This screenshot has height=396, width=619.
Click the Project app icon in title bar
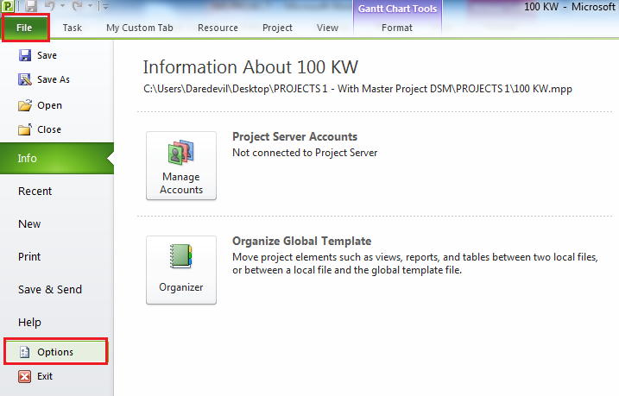point(8,6)
